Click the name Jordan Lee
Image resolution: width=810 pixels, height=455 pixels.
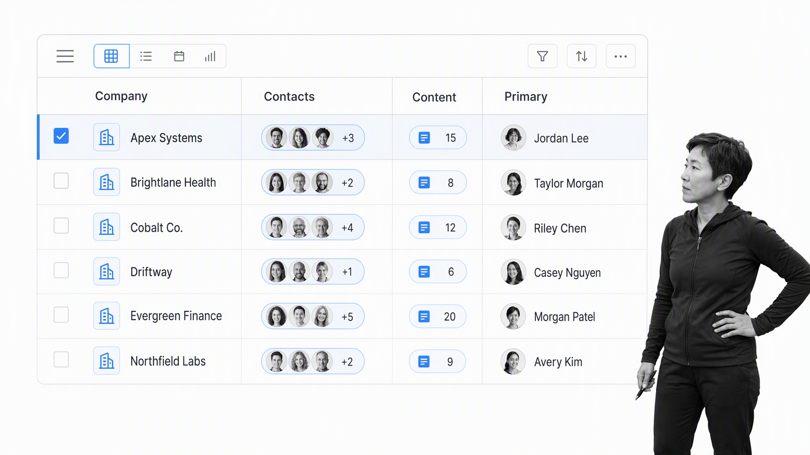pyautogui.click(x=561, y=138)
